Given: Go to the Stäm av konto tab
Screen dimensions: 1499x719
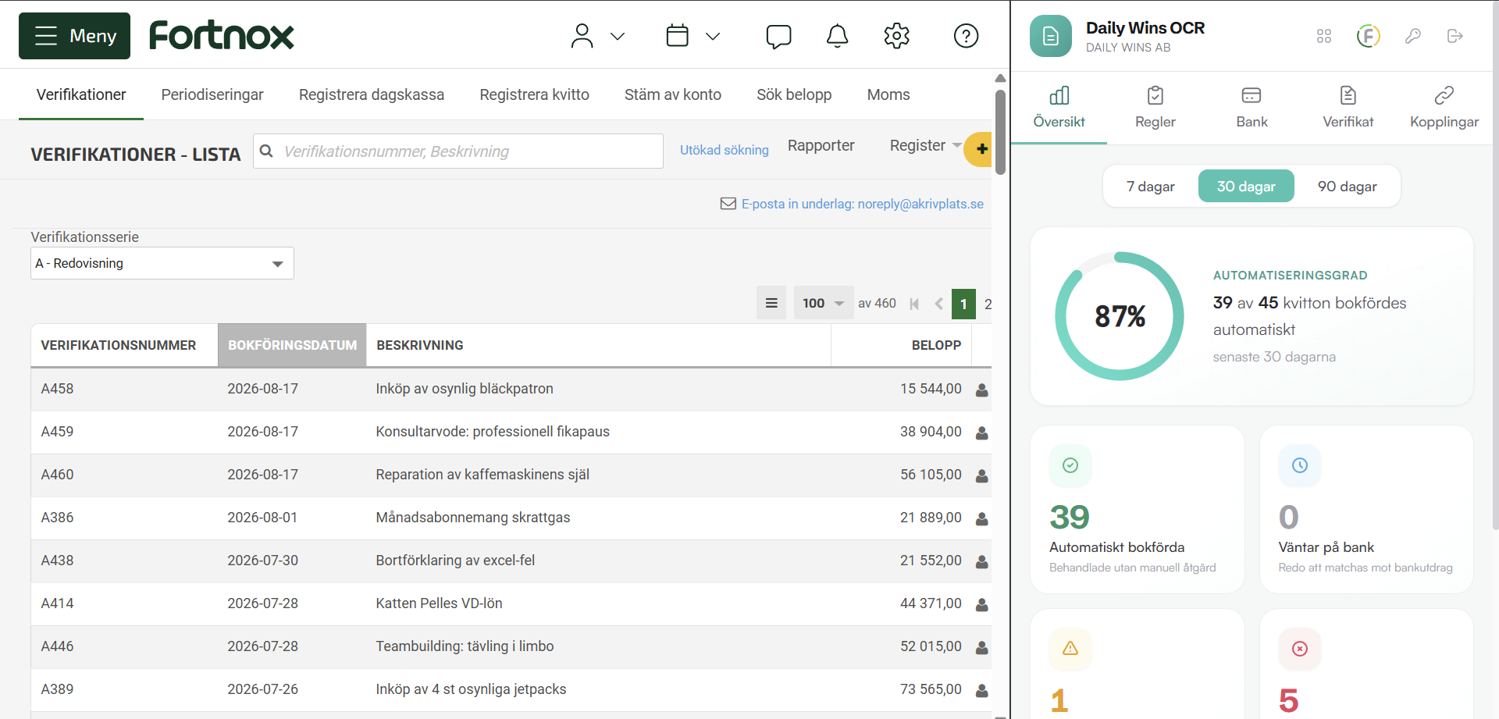Looking at the screenshot, I should [673, 94].
